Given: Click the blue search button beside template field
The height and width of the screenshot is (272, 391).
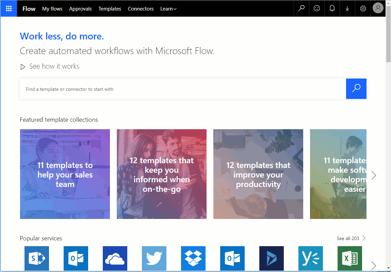Looking at the screenshot, I should pos(356,89).
